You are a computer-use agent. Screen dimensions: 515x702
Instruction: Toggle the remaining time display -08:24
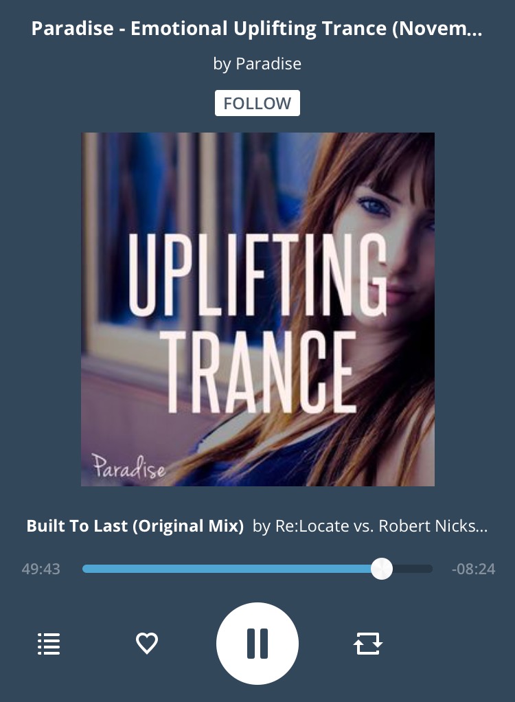[x=473, y=569]
